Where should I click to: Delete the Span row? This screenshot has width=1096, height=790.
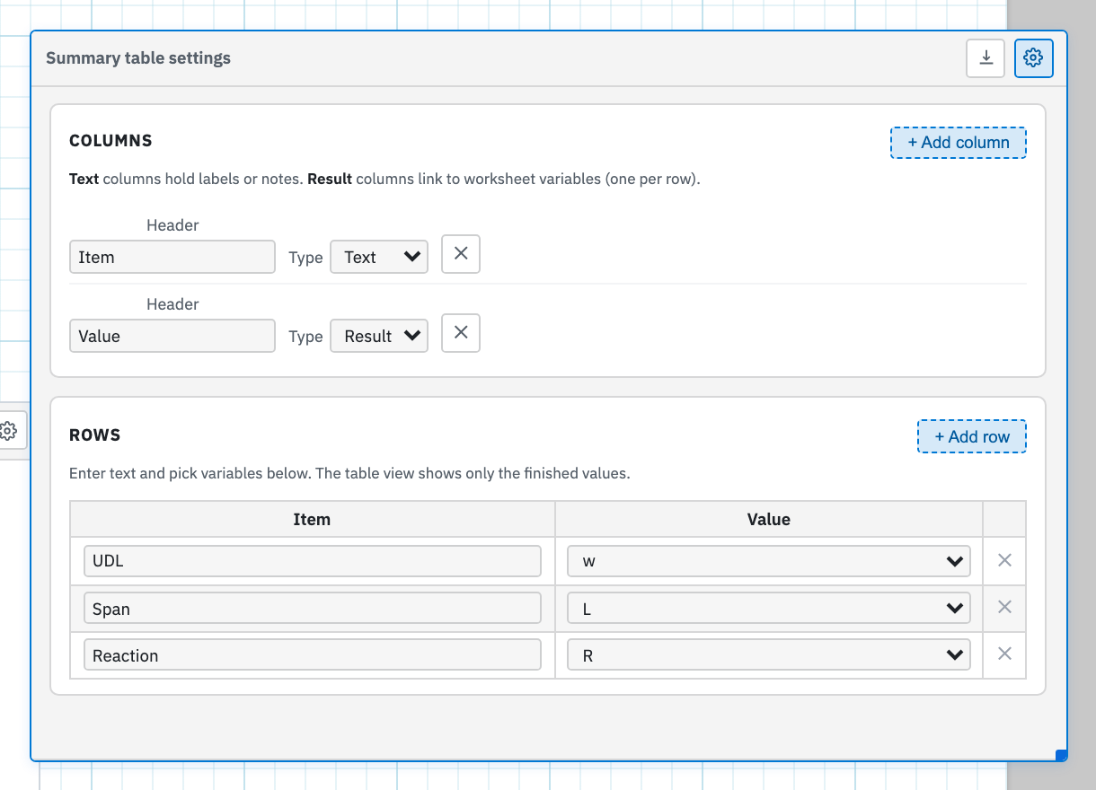(1004, 607)
